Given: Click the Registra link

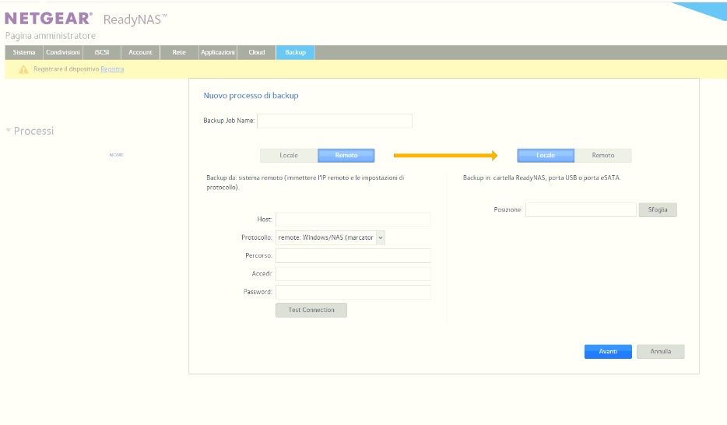Looking at the screenshot, I should click(112, 69).
